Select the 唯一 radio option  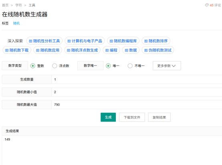pos(108,66)
